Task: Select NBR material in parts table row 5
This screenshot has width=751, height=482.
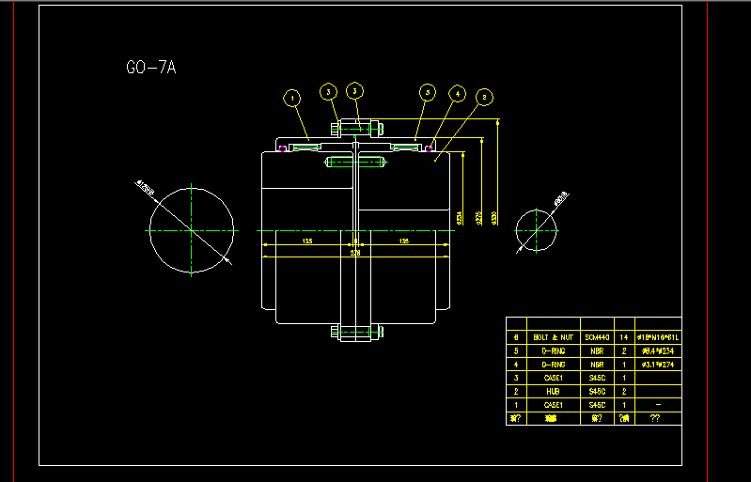Action: 597,350
